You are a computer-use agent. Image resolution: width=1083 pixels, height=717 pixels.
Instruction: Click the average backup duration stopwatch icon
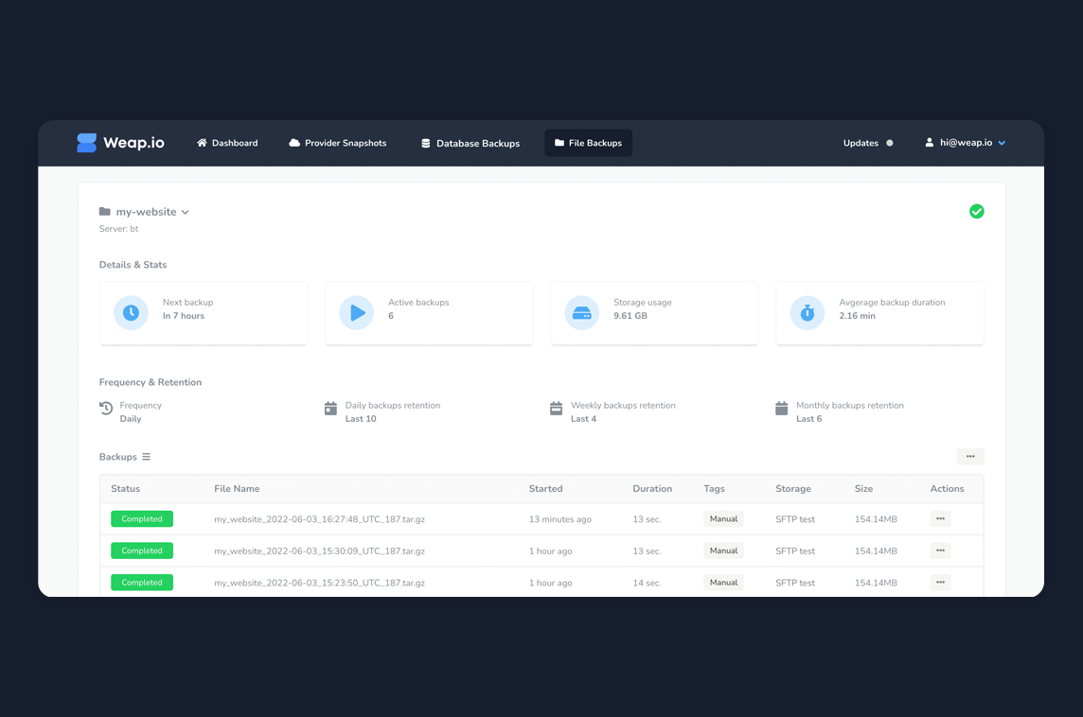[x=808, y=312]
